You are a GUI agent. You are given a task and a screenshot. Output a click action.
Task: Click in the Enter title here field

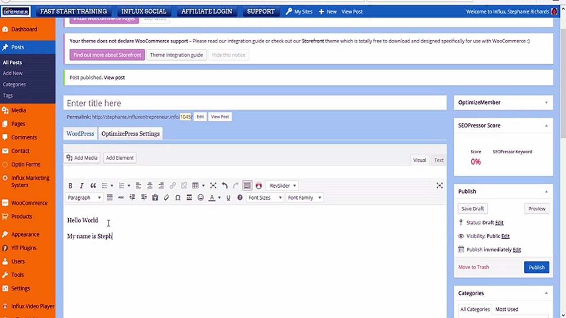(x=255, y=103)
